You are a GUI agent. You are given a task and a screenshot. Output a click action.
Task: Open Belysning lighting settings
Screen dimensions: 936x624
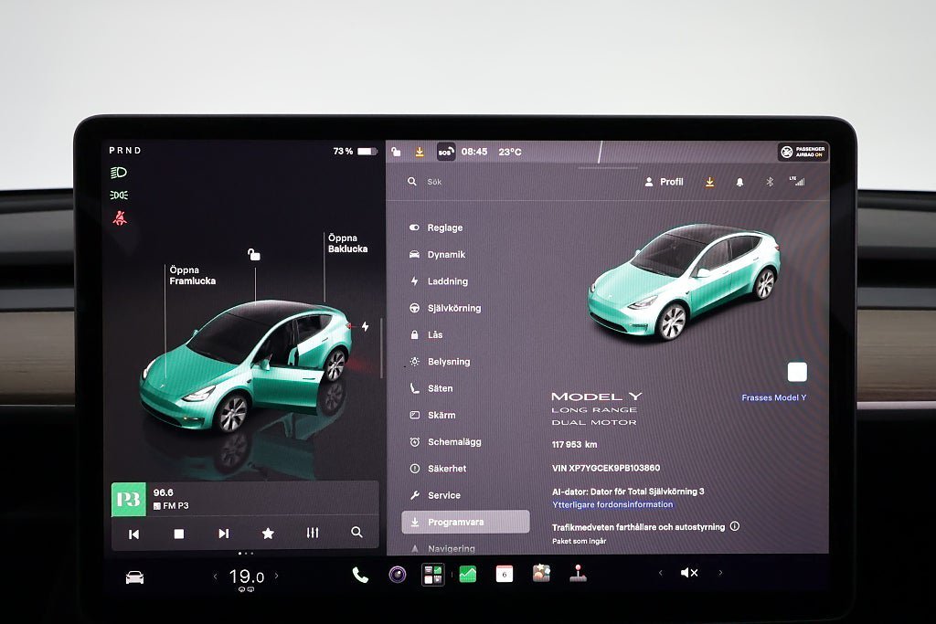coord(440,362)
